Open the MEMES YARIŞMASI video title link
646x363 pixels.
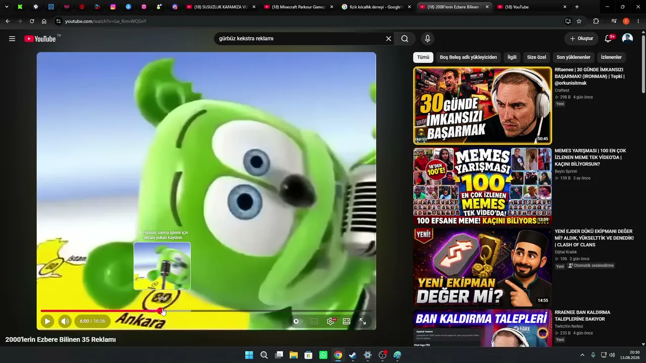[x=590, y=157]
